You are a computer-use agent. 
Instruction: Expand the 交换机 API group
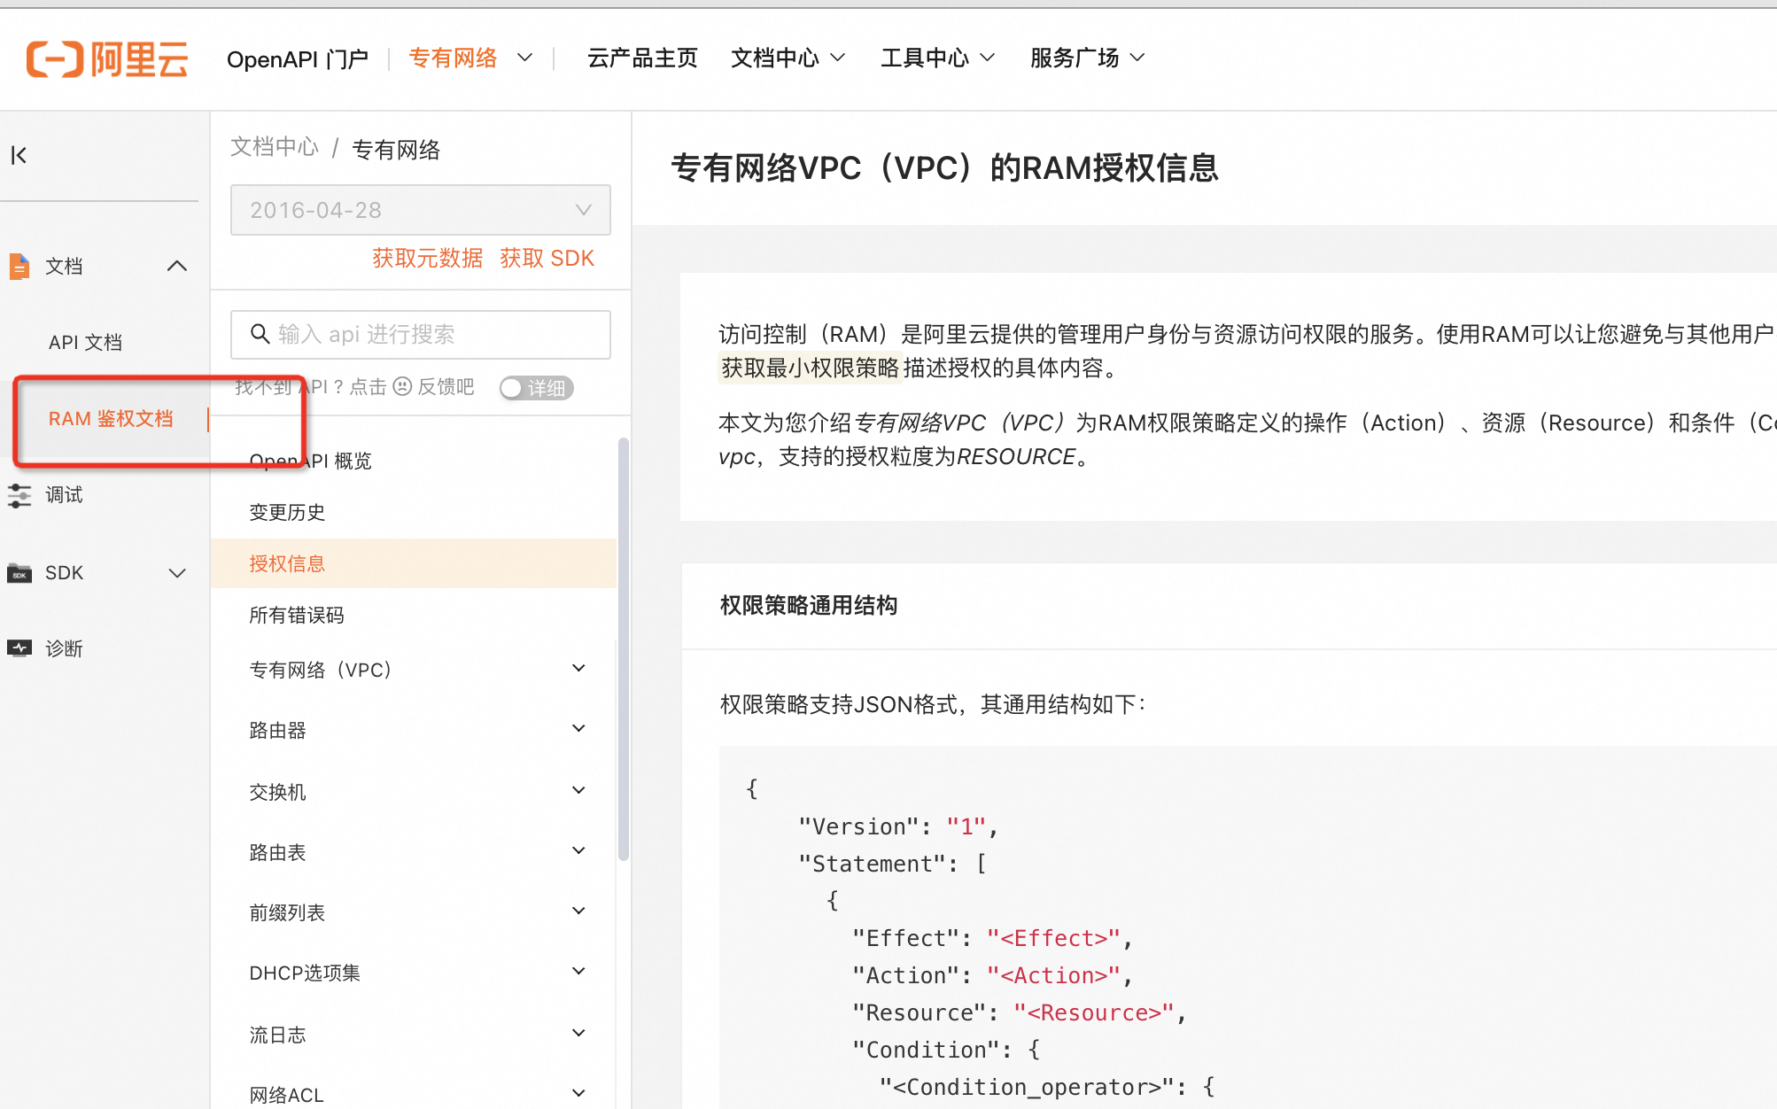pos(578,790)
